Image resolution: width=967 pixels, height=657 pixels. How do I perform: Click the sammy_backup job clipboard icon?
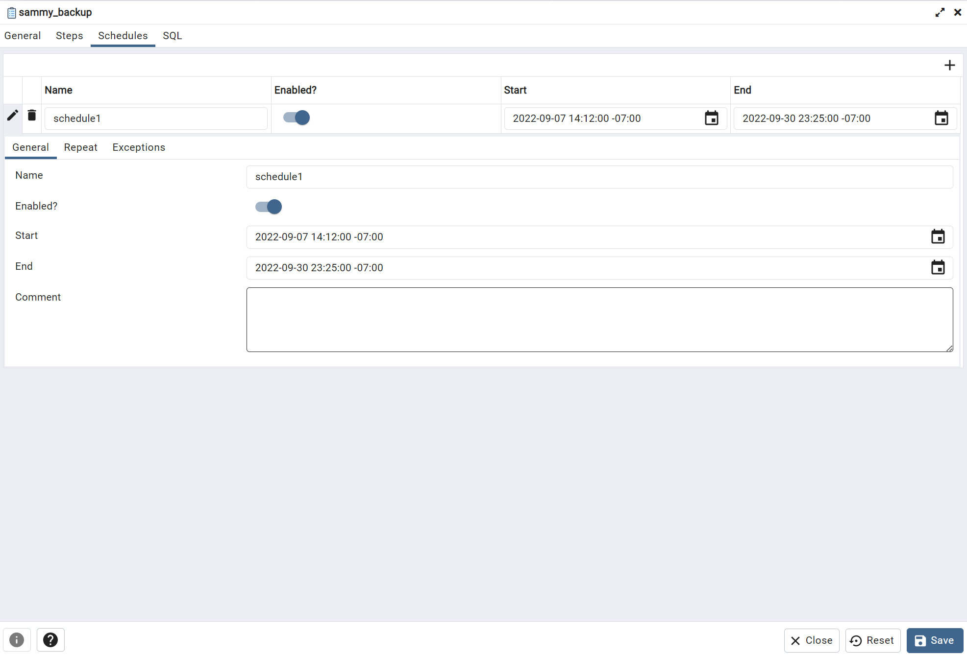11,13
